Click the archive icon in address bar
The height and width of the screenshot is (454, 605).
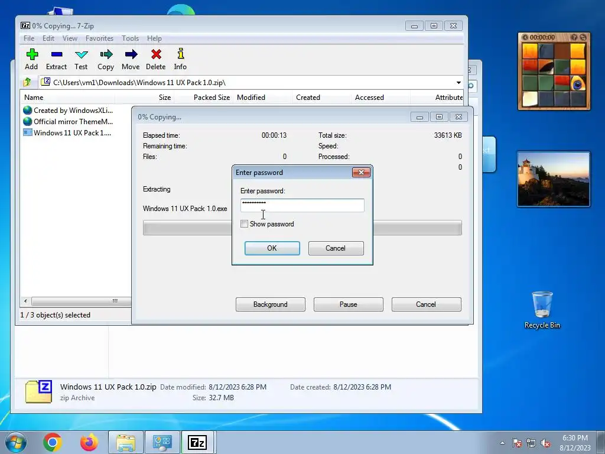click(x=45, y=82)
